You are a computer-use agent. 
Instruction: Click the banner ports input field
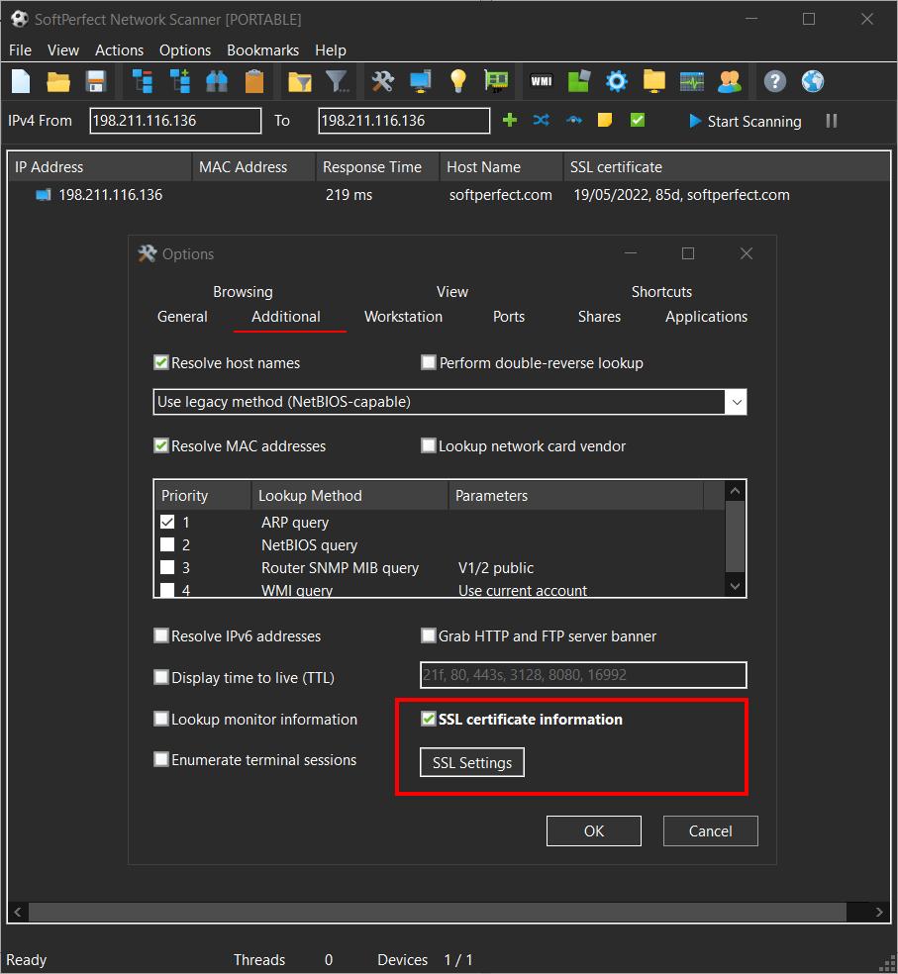point(583,675)
